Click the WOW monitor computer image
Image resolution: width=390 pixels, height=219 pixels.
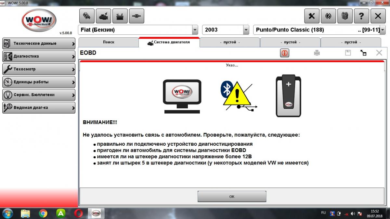182,96
